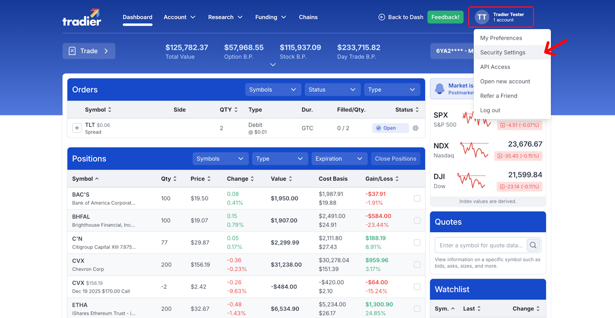Choose API Access menu item
The image size is (615, 318).
[x=495, y=67]
